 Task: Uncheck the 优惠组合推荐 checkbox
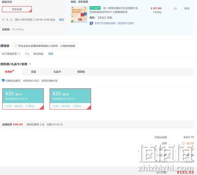coord(3,80)
